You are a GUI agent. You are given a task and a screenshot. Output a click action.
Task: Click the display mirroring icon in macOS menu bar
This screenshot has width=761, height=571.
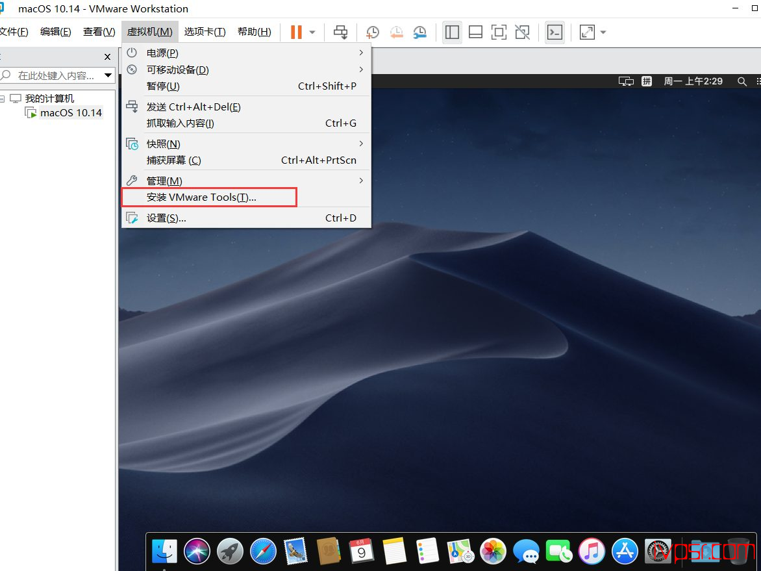click(x=626, y=82)
